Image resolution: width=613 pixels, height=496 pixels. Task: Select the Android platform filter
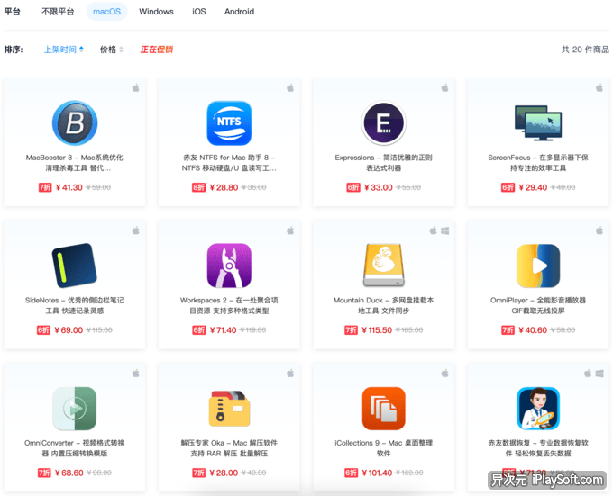click(239, 12)
